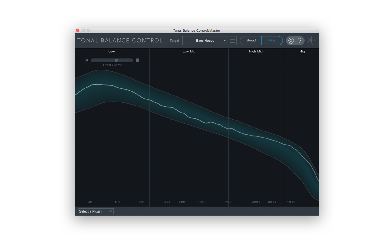
Task: Click the 1000 Hz frequency marker
Action: [202, 202]
